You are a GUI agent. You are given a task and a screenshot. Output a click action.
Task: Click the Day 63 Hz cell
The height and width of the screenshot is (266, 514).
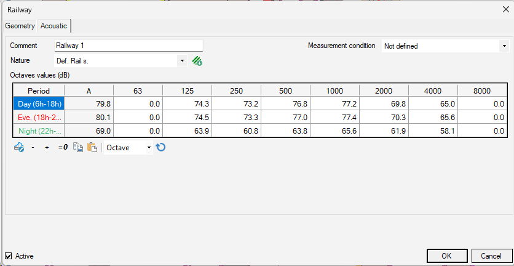138,104
